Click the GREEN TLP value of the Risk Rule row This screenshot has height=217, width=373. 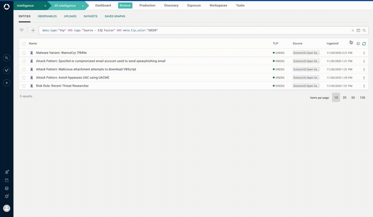tap(279, 86)
